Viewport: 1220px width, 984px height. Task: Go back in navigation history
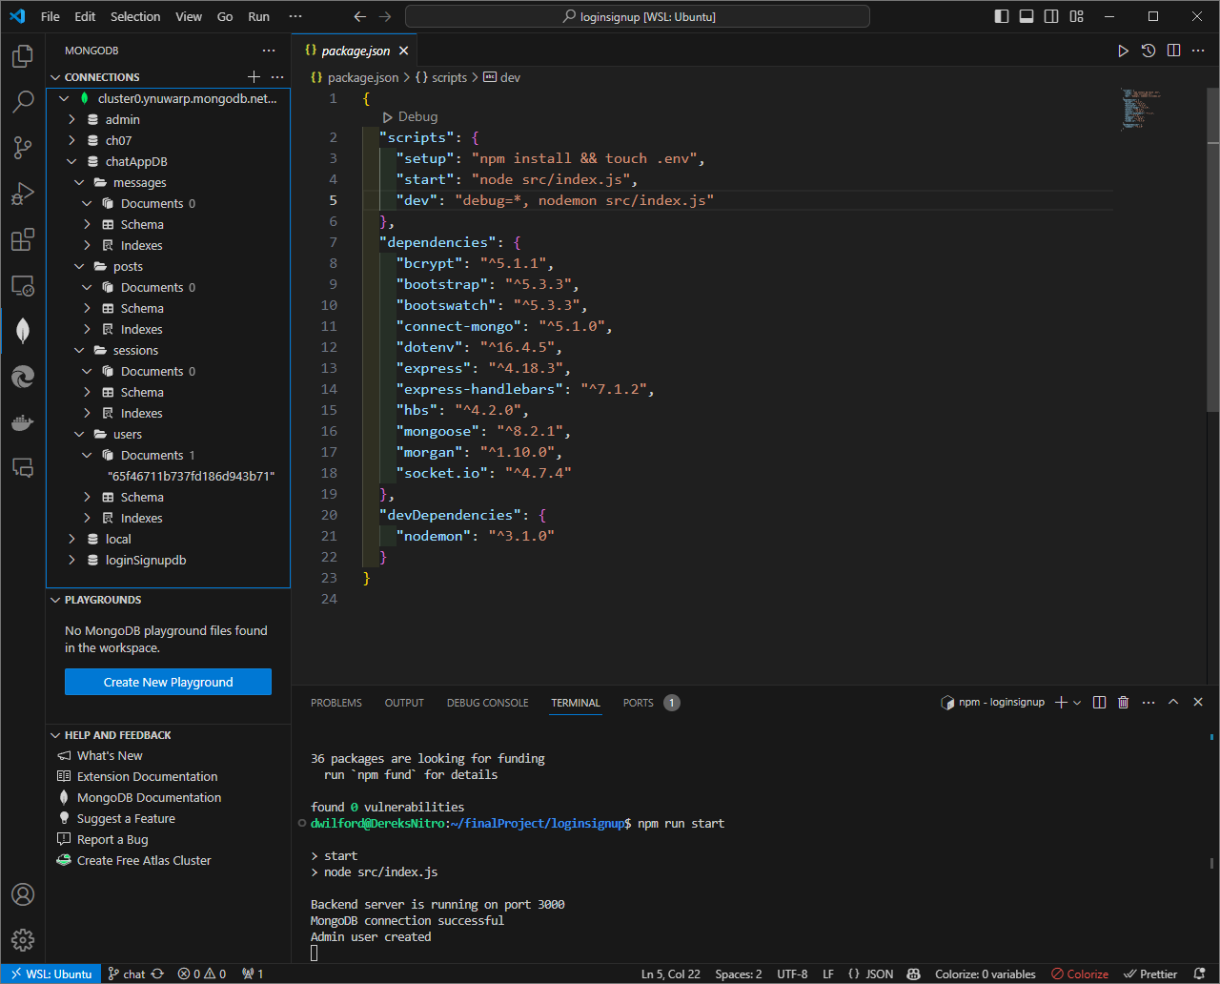point(359,16)
